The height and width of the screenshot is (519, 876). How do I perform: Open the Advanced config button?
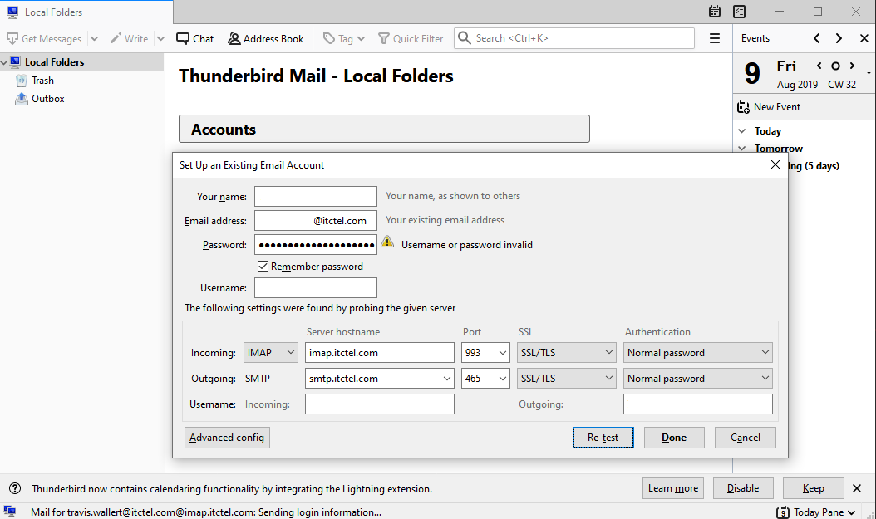[227, 438]
